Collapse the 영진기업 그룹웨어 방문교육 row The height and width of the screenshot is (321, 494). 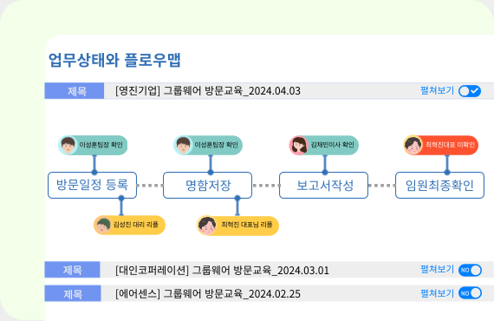pyautogui.click(x=270, y=91)
